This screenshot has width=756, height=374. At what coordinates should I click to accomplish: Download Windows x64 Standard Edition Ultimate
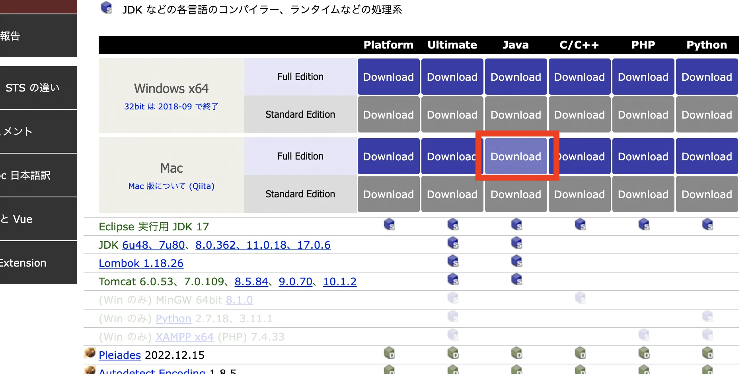pos(452,115)
